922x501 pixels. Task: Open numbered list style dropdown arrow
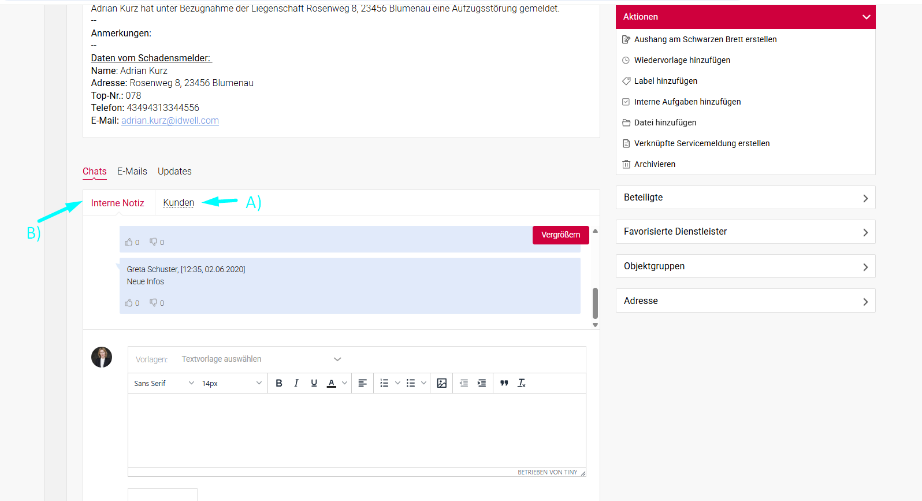[397, 383]
